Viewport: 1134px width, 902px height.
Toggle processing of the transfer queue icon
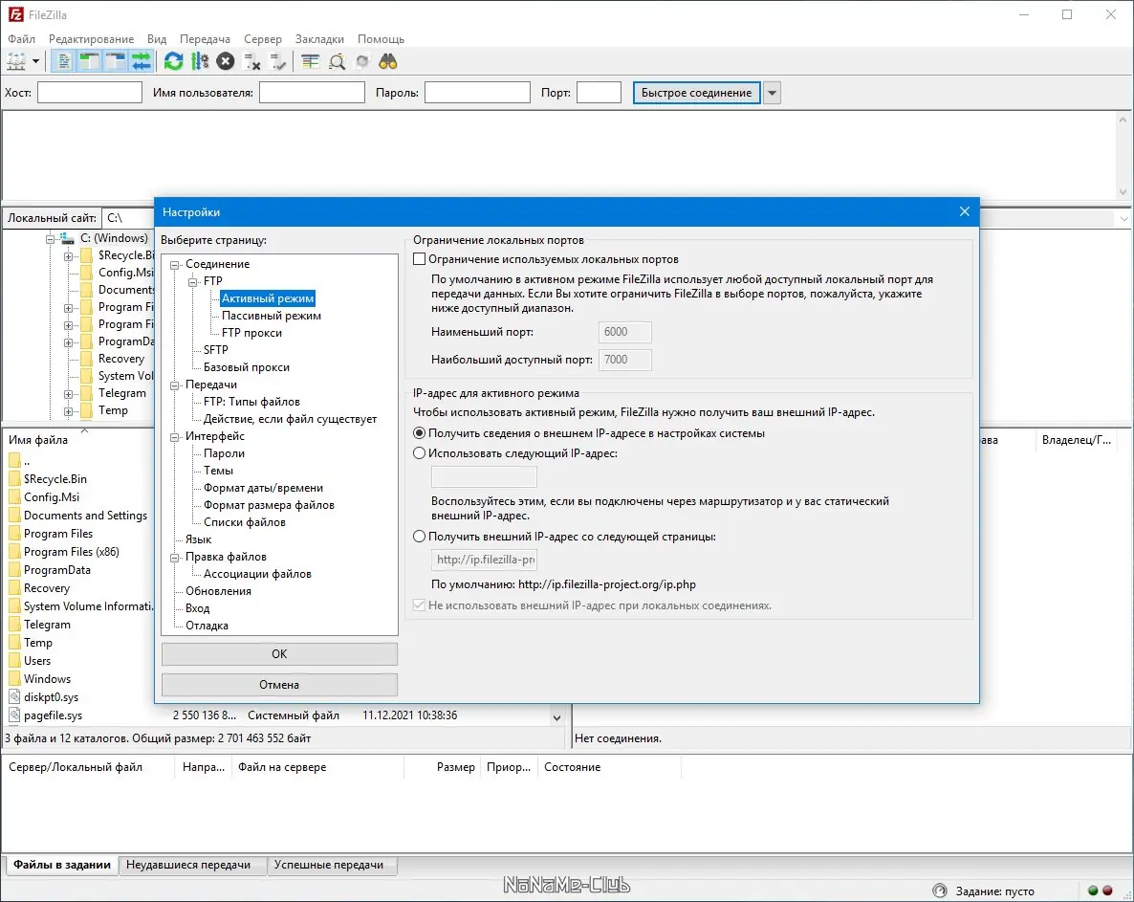pyautogui.click(x=200, y=61)
